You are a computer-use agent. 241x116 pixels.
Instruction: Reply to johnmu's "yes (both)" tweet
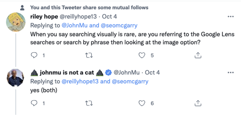[34, 103]
